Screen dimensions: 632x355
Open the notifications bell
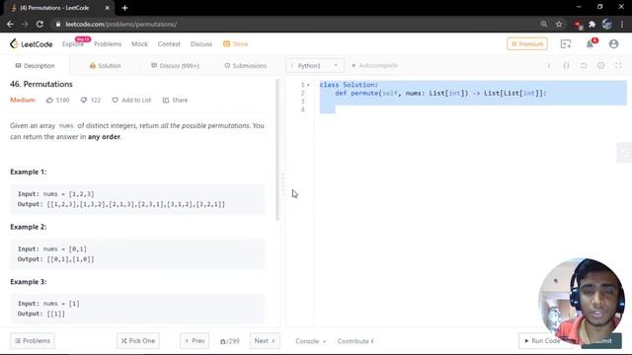(x=591, y=43)
